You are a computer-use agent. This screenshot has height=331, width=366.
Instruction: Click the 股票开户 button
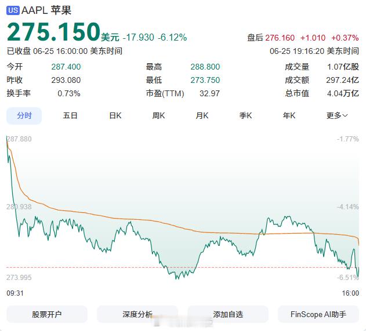tap(47, 314)
